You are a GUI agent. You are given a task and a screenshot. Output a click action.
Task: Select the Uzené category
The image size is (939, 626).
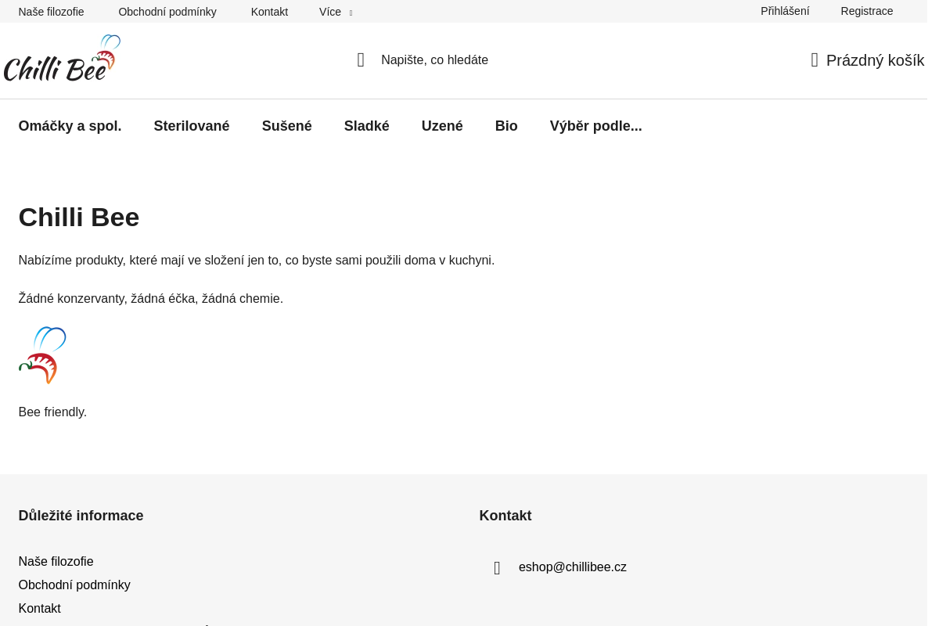442,126
